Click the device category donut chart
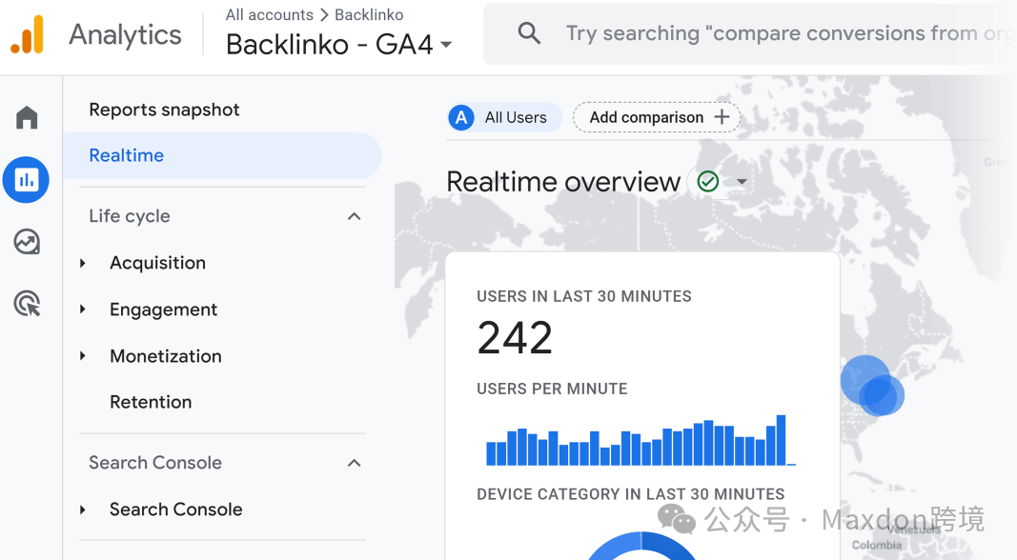 [x=642, y=546]
